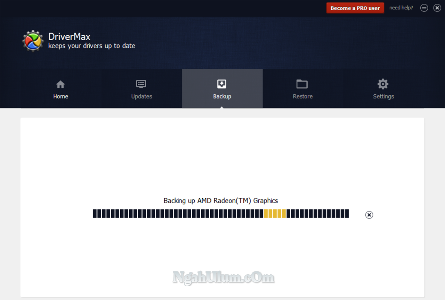This screenshot has height=300, width=445.
Task: Minimize the DriverMax window
Action: coord(424,8)
